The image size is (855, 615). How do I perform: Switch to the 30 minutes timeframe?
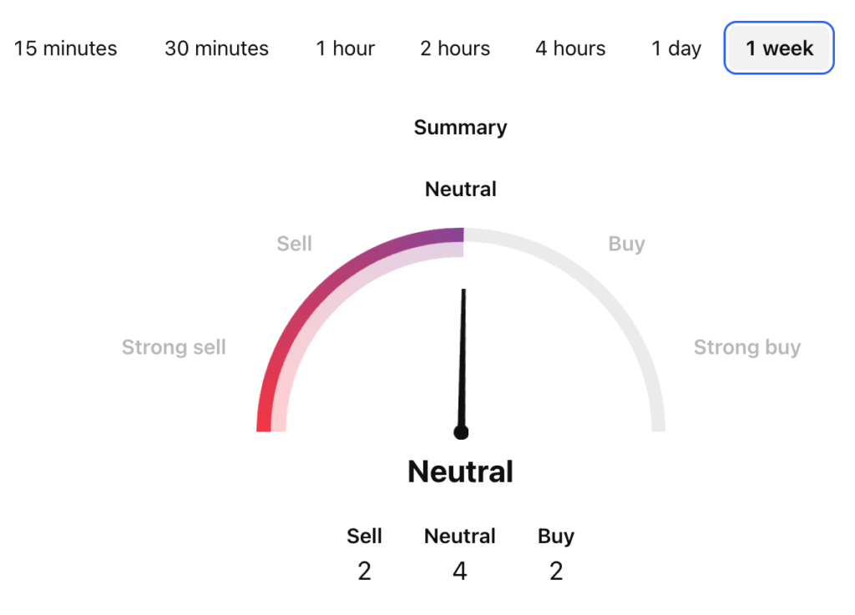click(x=216, y=48)
